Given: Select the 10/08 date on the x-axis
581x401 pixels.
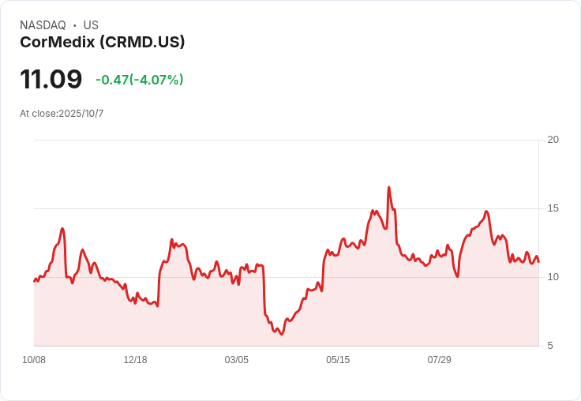Looking at the screenshot, I should click(34, 360).
